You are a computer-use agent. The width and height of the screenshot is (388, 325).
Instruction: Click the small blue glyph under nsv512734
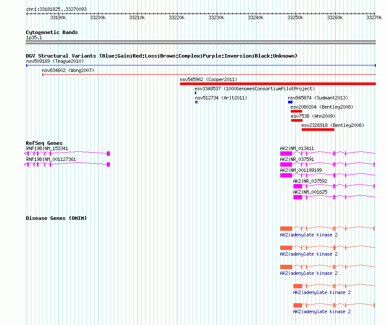[196, 102]
